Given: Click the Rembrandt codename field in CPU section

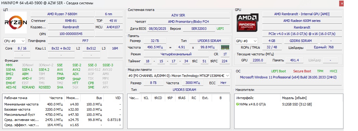Looking at the screenshot, I should click(71, 27).
